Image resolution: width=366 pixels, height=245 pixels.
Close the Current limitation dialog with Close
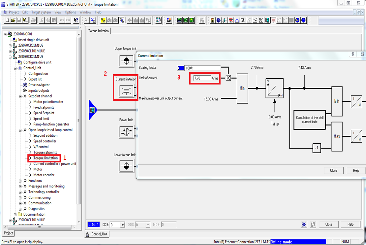tap(333, 170)
